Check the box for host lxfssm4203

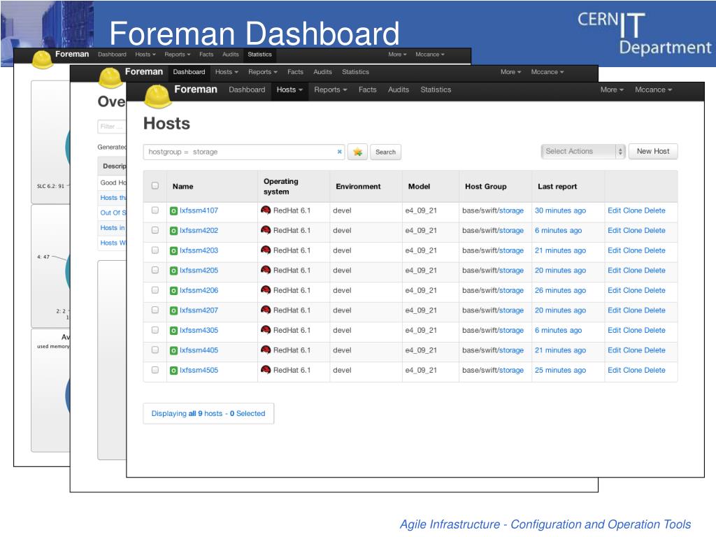tap(155, 250)
